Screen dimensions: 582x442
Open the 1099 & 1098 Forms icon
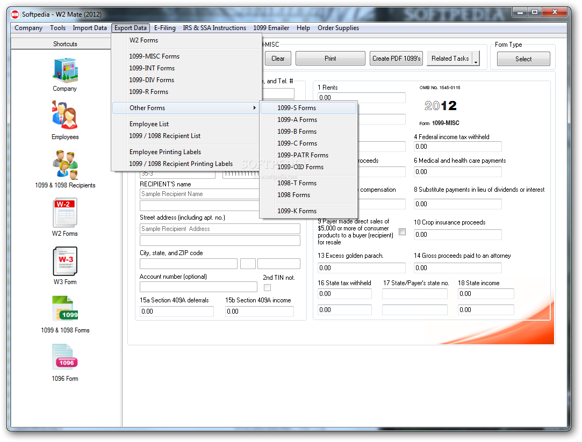[x=65, y=308]
